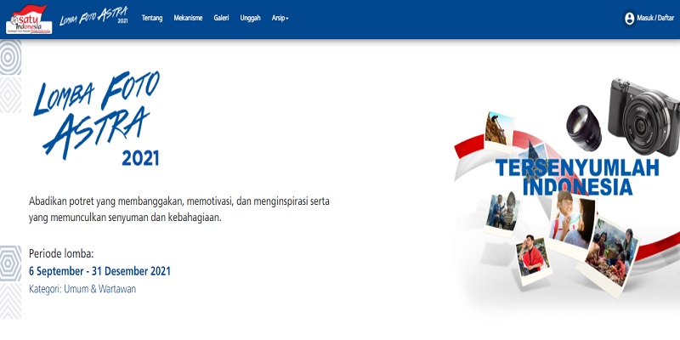Expand the Arsip dropdown
The height and width of the screenshot is (340, 680).
click(x=280, y=18)
